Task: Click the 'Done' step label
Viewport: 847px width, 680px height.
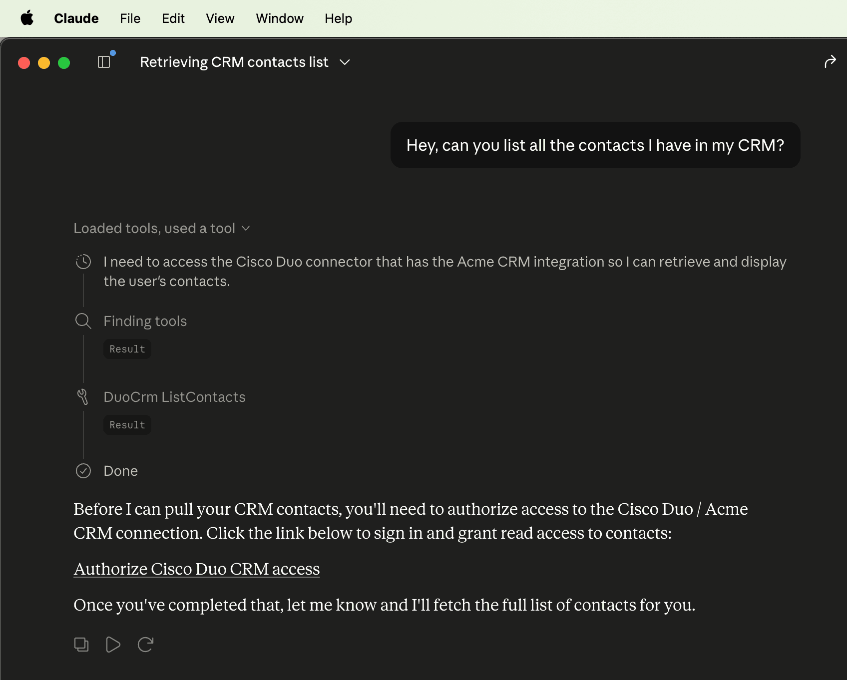Action: [121, 471]
